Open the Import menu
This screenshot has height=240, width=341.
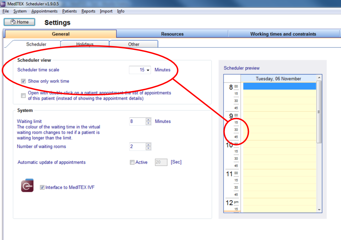(106, 11)
